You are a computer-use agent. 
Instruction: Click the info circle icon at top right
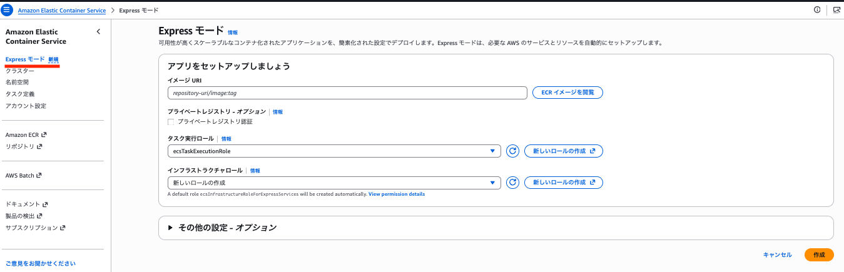pos(817,10)
